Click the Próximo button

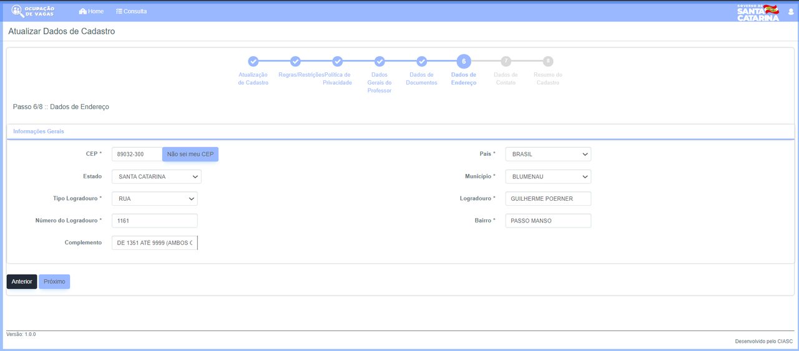click(x=54, y=282)
